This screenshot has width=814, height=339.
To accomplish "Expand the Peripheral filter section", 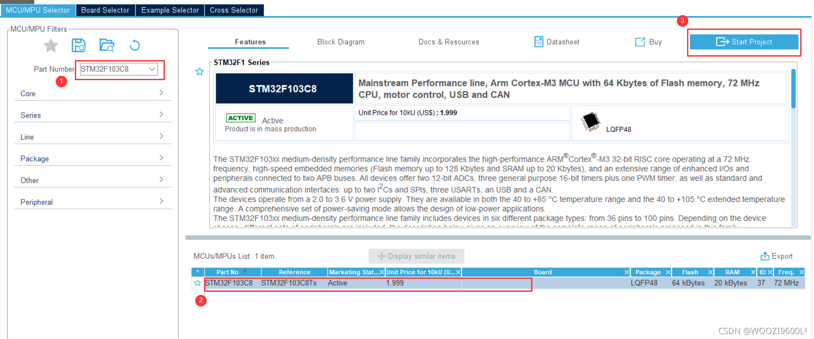I will (93, 202).
